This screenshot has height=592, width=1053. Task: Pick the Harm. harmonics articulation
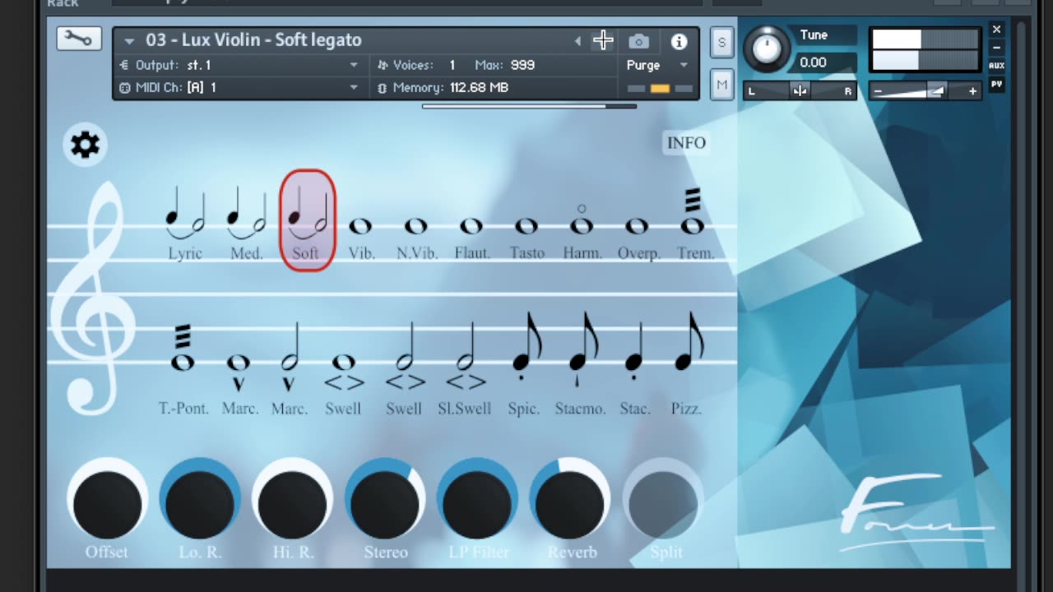(582, 231)
